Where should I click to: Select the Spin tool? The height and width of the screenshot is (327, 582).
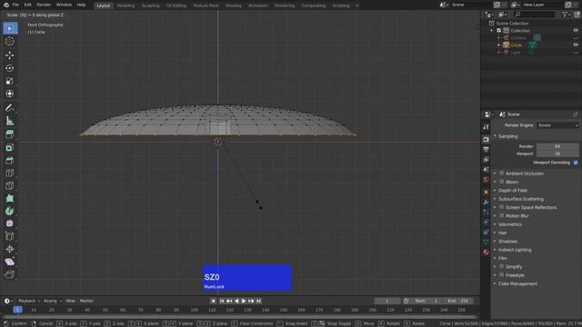click(x=10, y=211)
